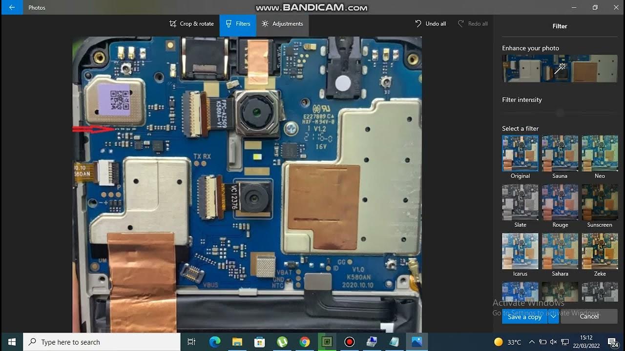The width and height of the screenshot is (625, 351).
Task: Apply the Sauna filter
Action: click(560, 153)
